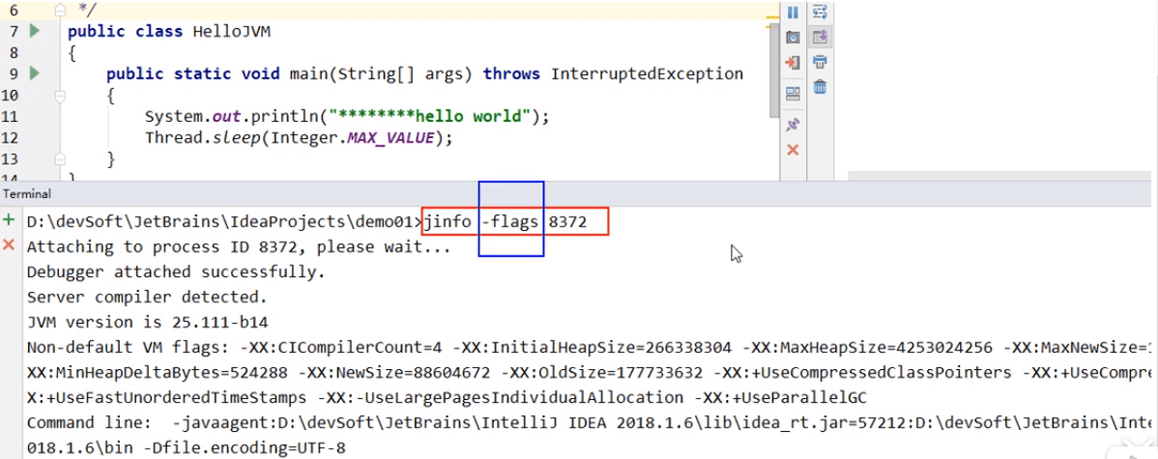Viewport: 1158px width, 459px height.
Task: Select the Terminal panel title
Action: (27, 194)
